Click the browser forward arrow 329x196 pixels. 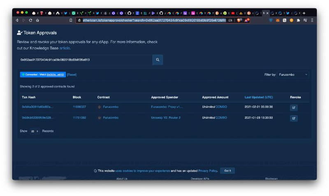pos(24,20)
